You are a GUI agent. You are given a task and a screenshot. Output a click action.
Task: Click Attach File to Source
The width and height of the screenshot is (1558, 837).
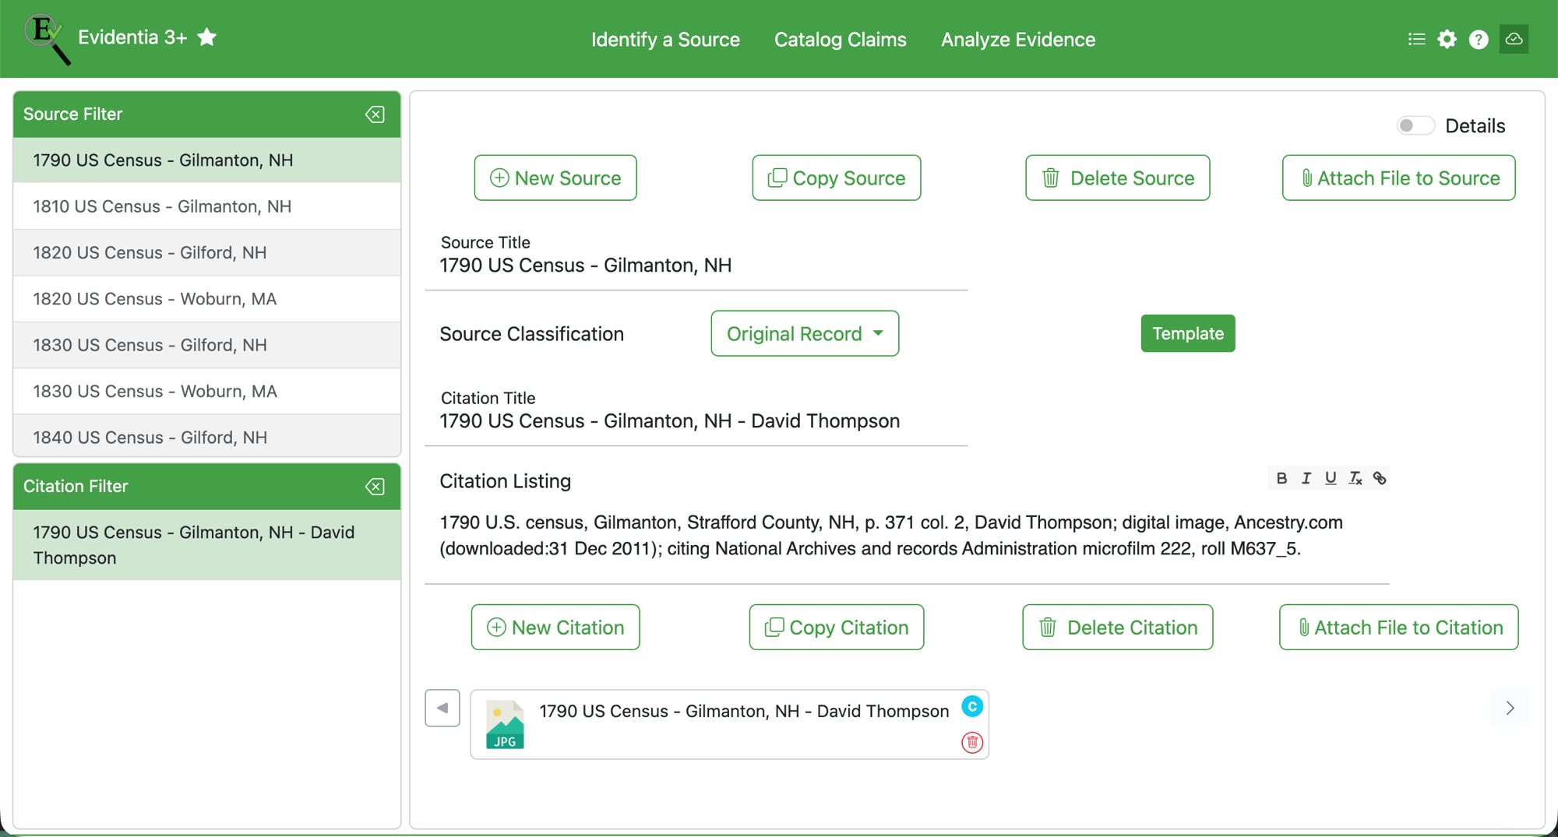[1399, 178]
